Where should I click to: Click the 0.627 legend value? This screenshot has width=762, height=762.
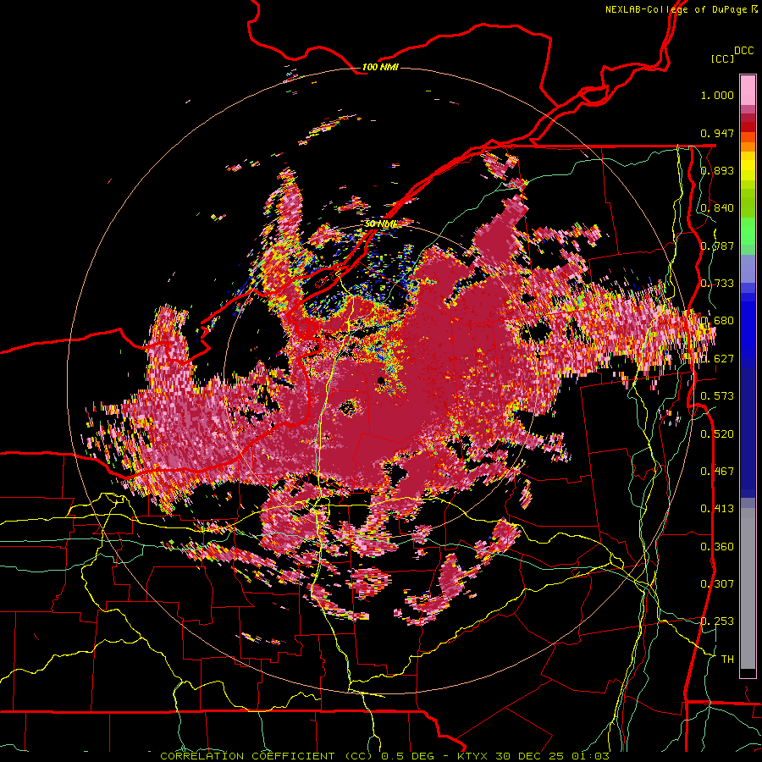point(717,359)
